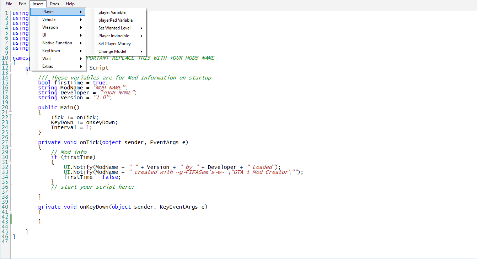The image size is (477, 259).
Task: Open the UI submenu
Action: [58, 35]
